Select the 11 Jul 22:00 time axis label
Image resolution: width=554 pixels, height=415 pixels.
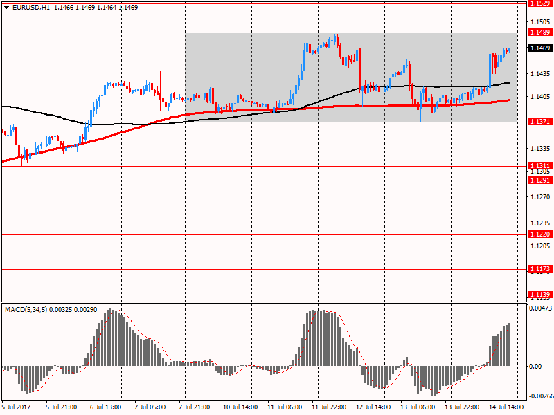click(329, 407)
